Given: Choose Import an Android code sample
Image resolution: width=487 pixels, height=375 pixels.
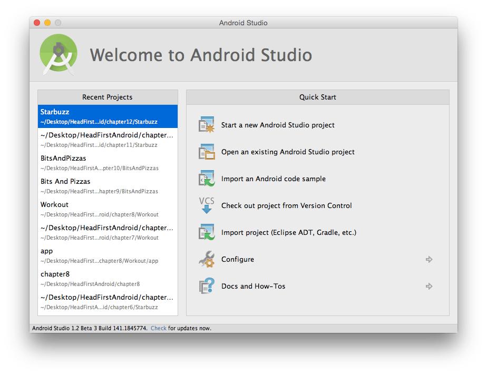Looking at the screenshot, I should coord(274,179).
